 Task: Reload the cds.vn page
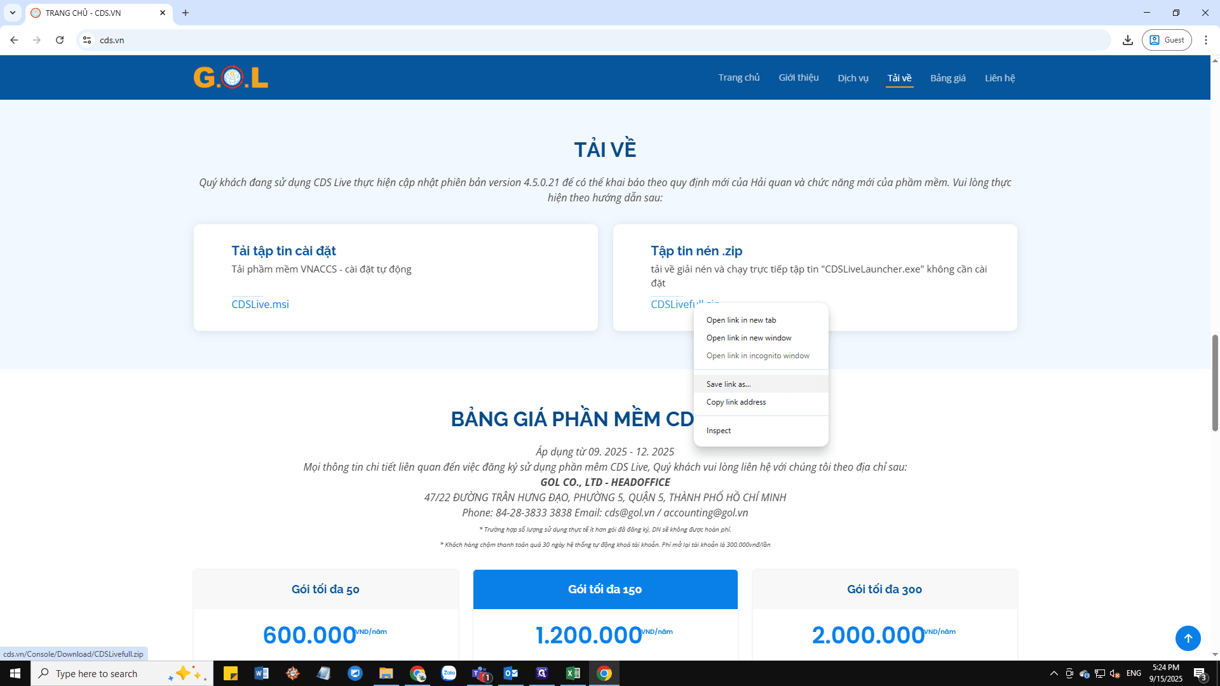60,40
